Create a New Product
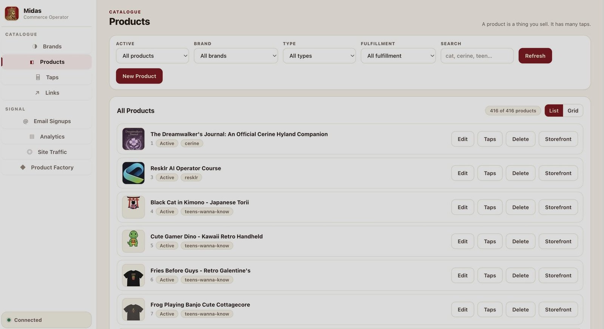The width and height of the screenshot is (604, 329). click(x=139, y=76)
